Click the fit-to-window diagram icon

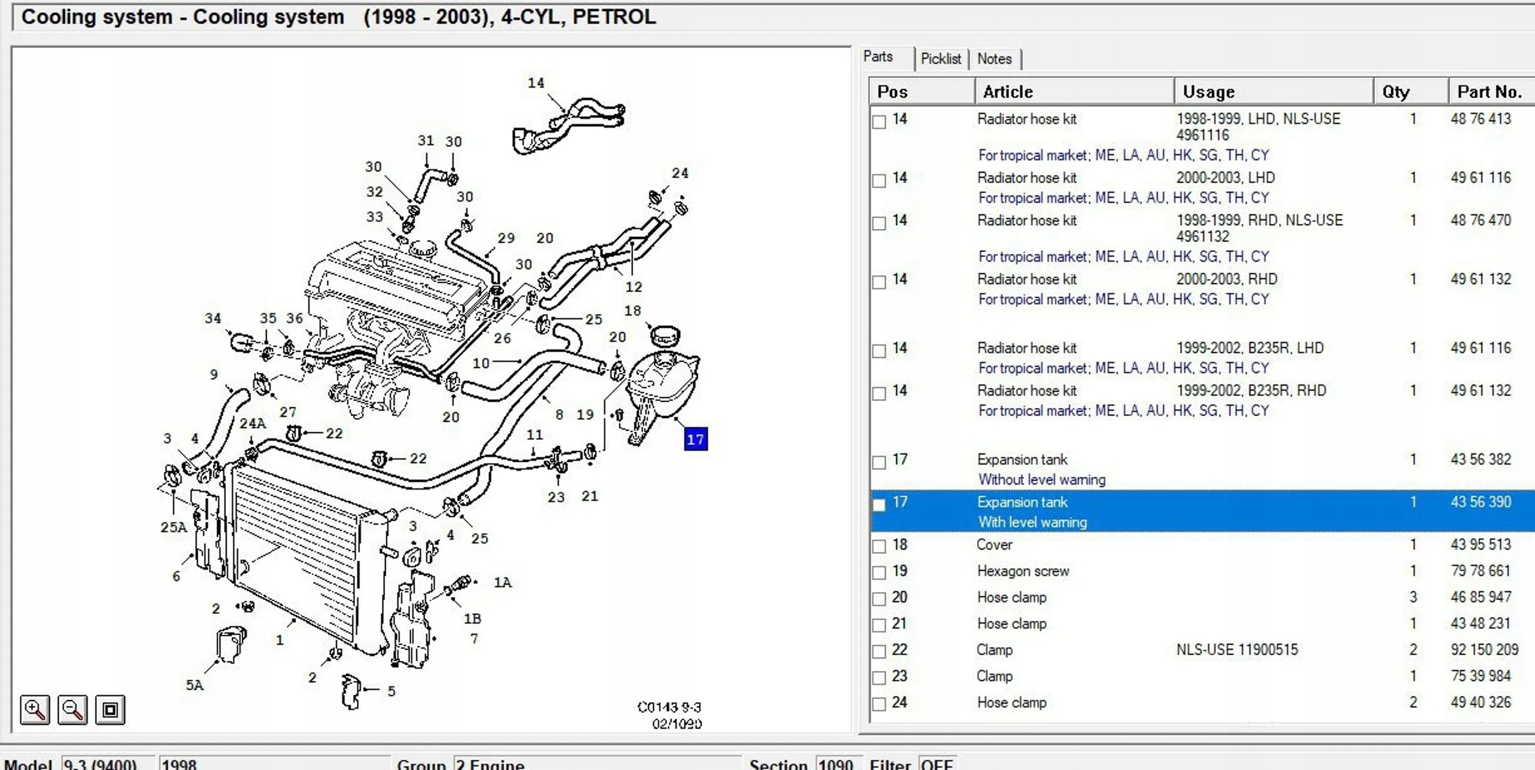(110, 710)
